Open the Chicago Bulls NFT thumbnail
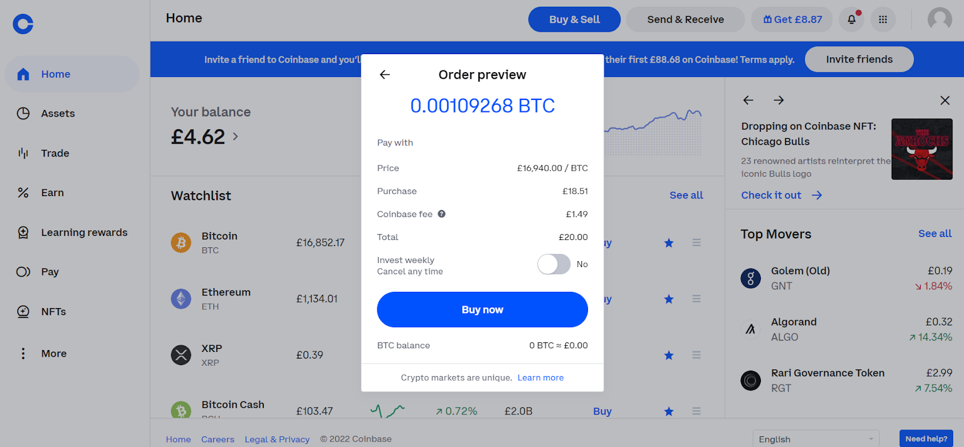The width and height of the screenshot is (964, 447). 922,149
